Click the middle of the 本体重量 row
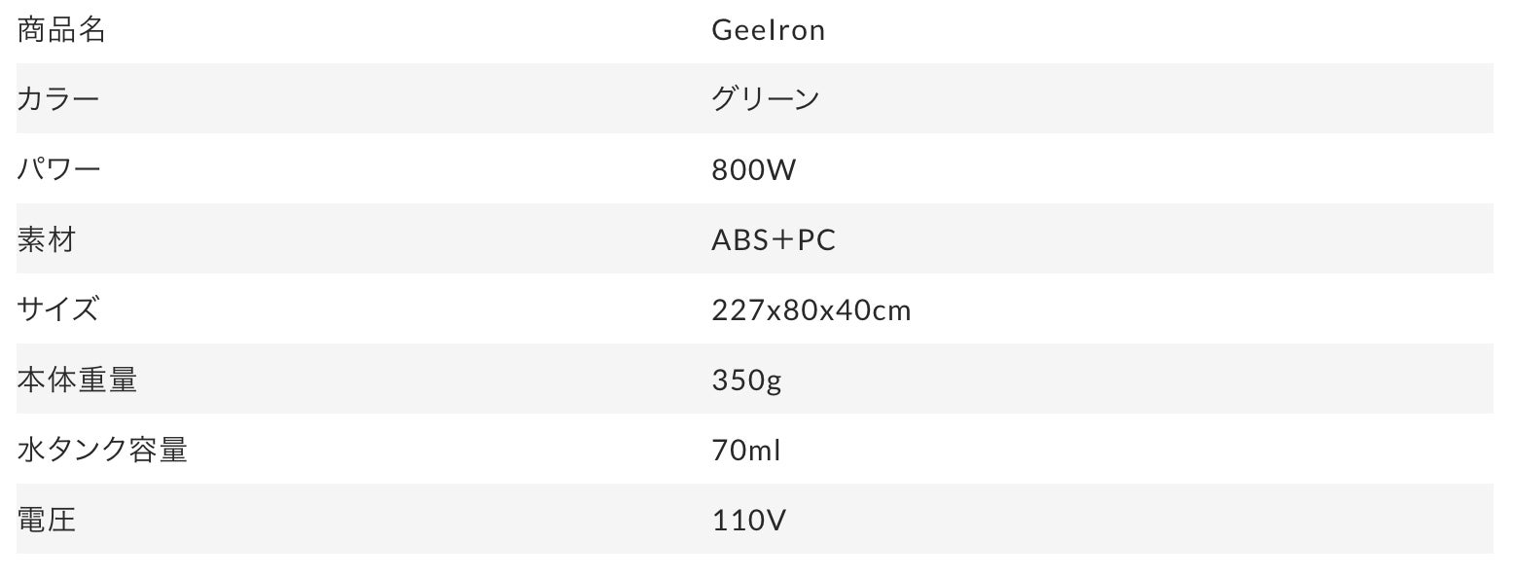 pos(755,380)
